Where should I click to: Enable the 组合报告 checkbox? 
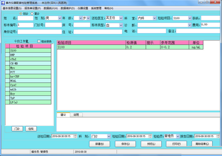click(39, 41)
